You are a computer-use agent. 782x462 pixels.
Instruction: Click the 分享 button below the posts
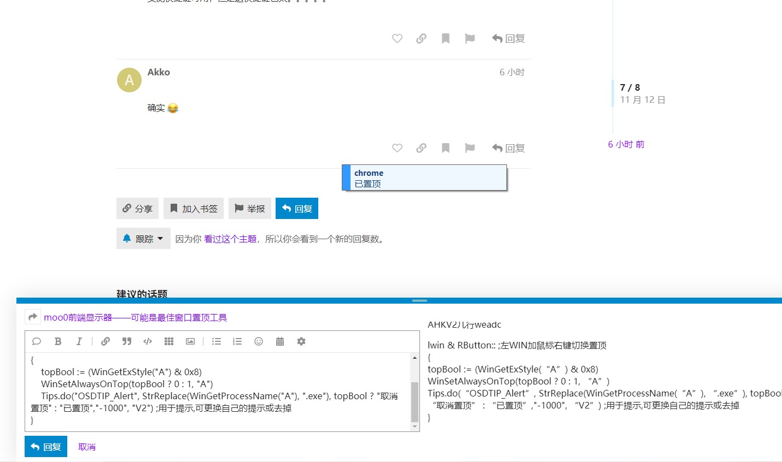tap(137, 209)
